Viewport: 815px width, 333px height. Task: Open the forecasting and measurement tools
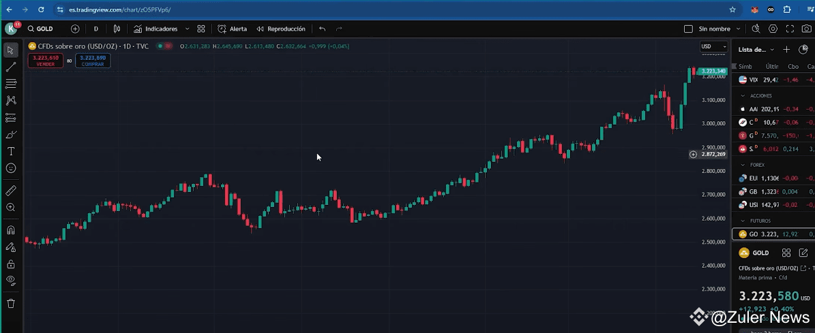[10, 118]
